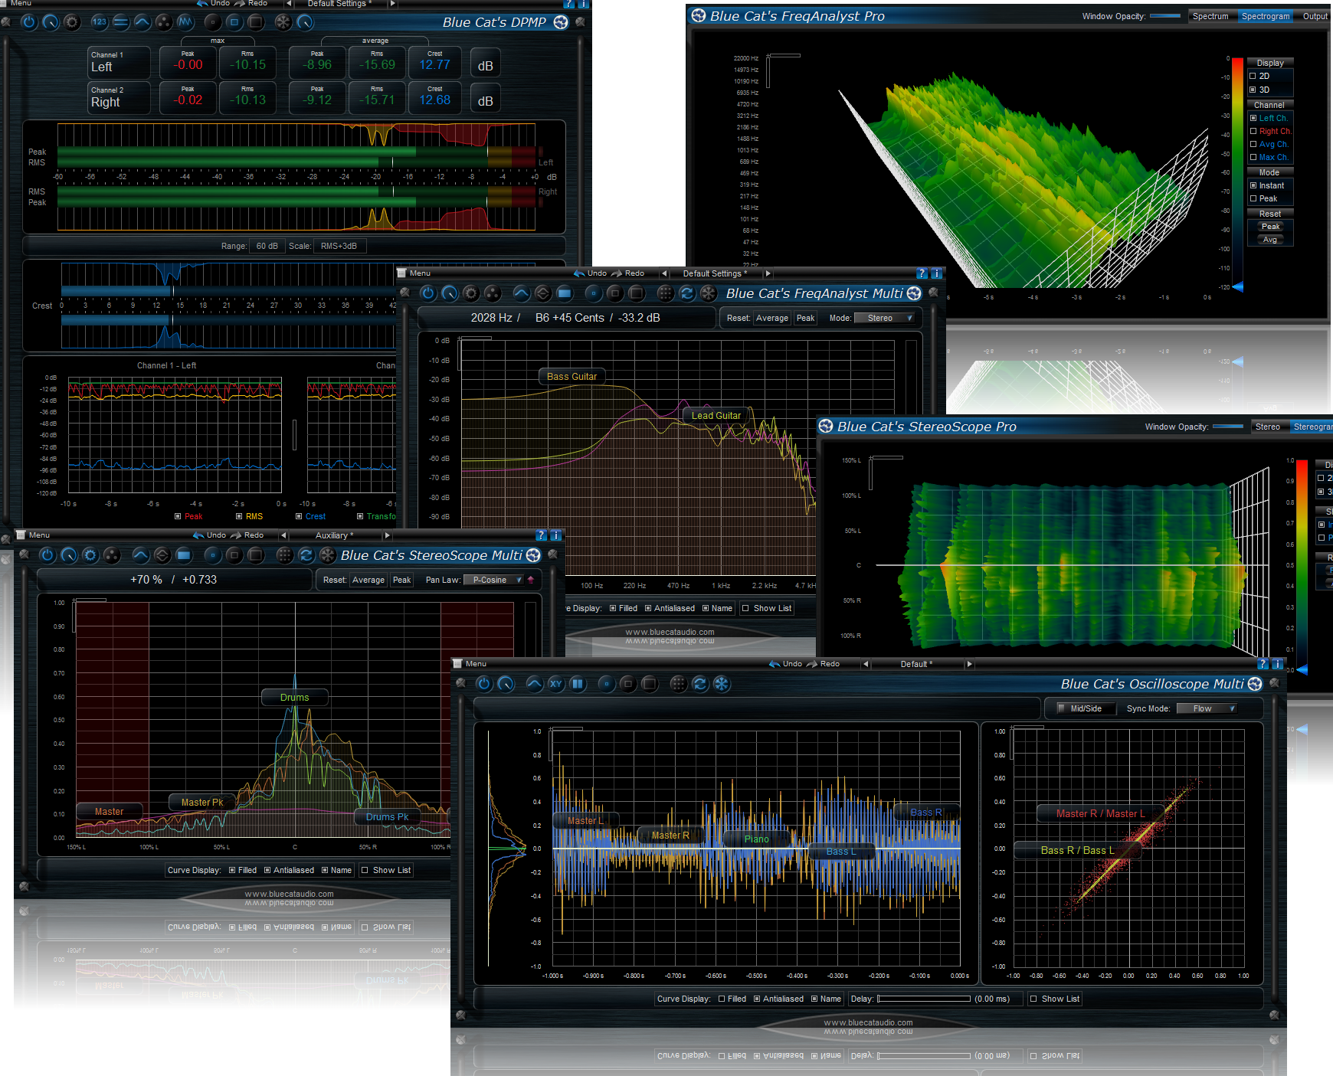Open the Sync Mode Flow dropdown
Viewport: 1333px width, 1076px height.
pyautogui.click(x=1207, y=708)
